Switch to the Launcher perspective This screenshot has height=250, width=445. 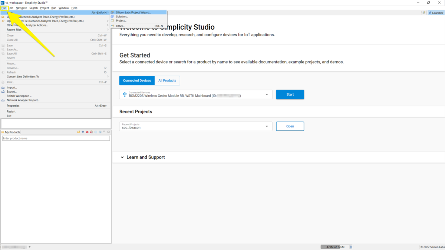[x=436, y=13]
